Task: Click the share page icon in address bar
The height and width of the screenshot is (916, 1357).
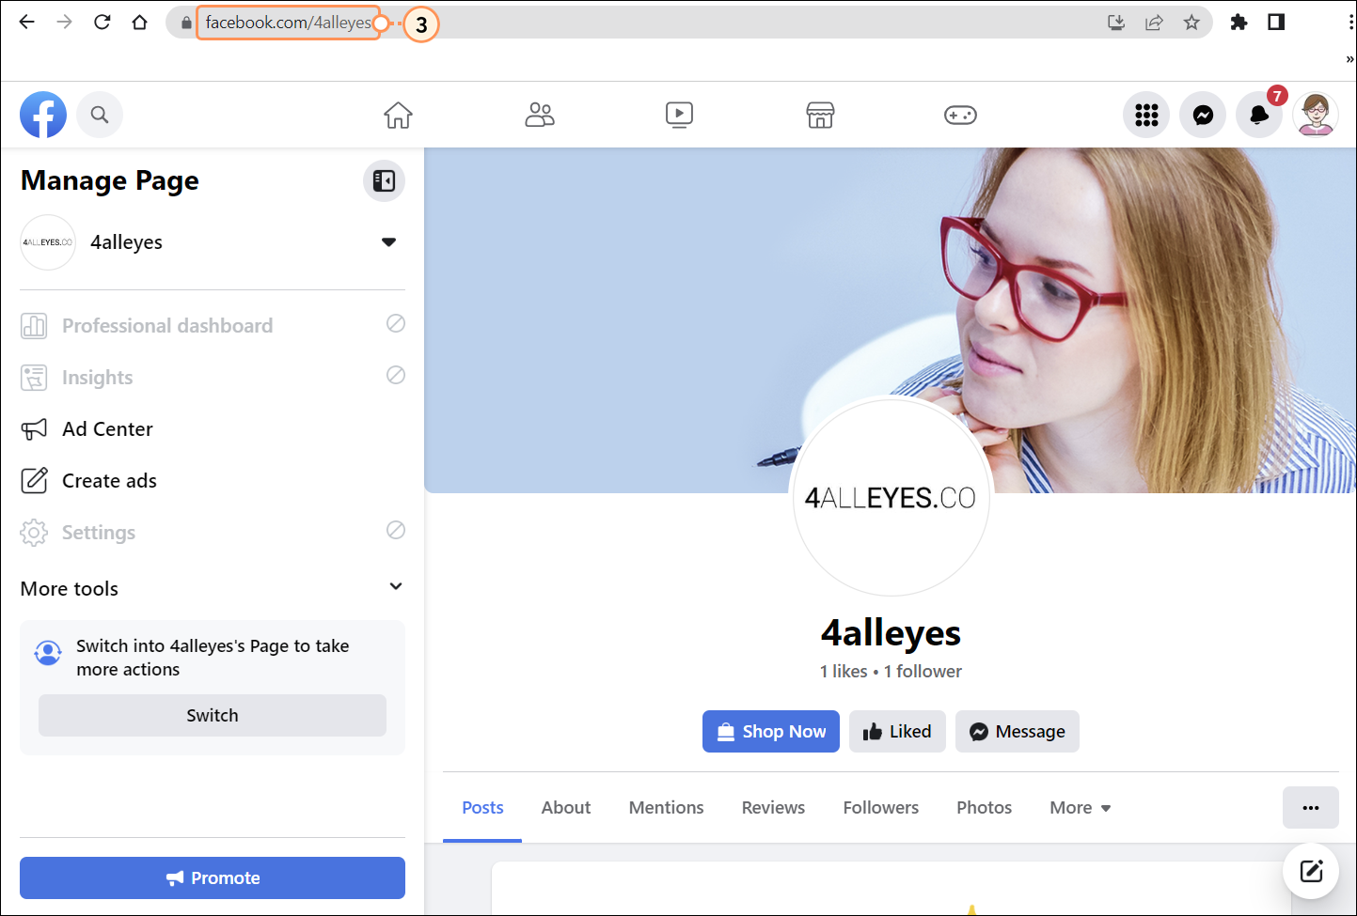Action: tap(1154, 23)
